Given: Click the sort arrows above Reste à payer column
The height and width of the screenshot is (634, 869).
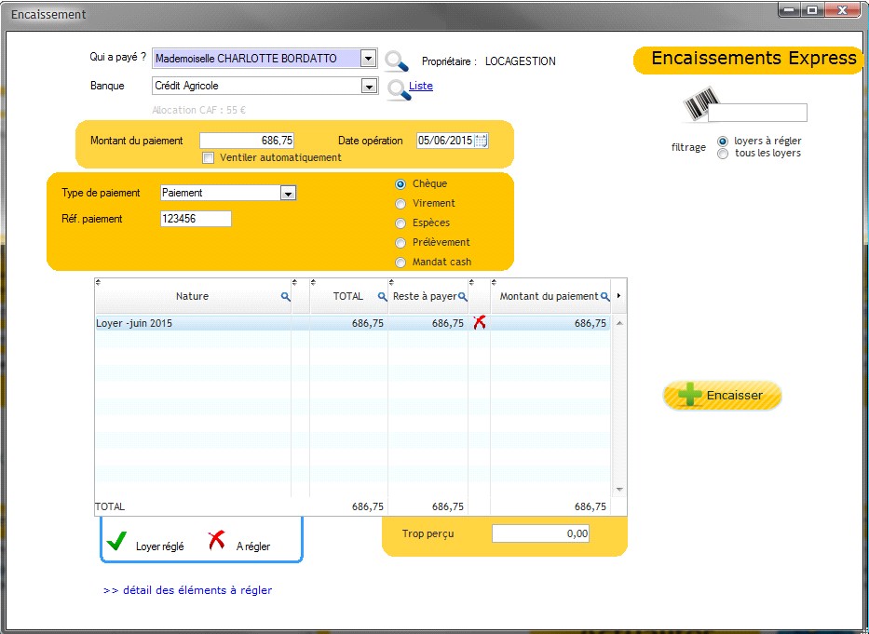Looking at the screenshot, I should (x=391, y=282).
